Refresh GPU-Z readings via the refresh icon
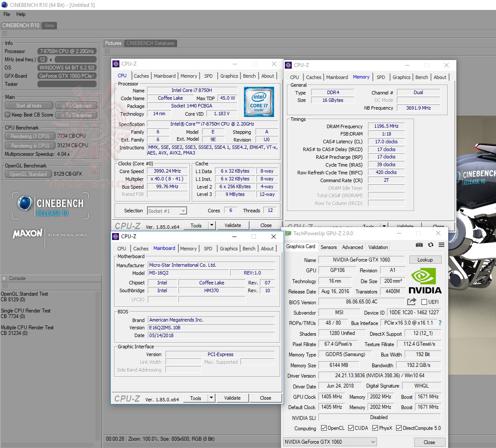The width and height of the screenshot is (496, 448). (x=430, y=245)
